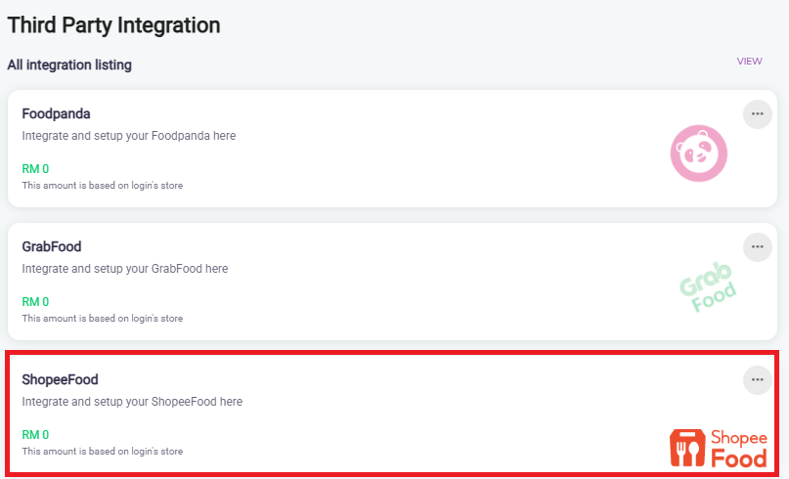Viewport: 789px width, 479px height.
Task: Click the 'Third Party Integration' heading
Action: (x=113, y=25)
